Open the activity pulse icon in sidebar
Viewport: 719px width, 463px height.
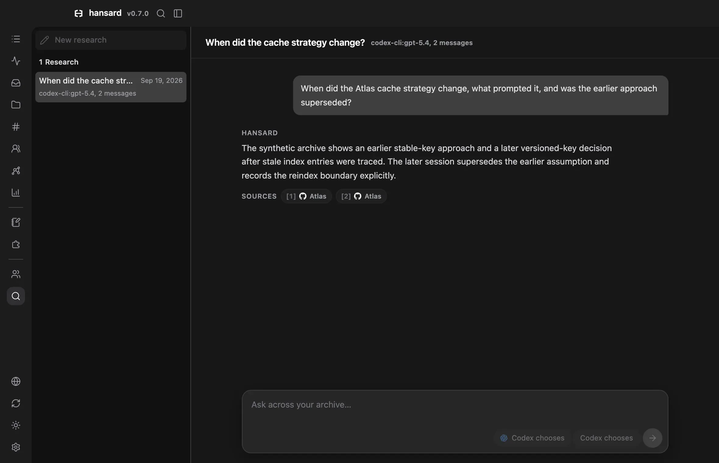16,61
